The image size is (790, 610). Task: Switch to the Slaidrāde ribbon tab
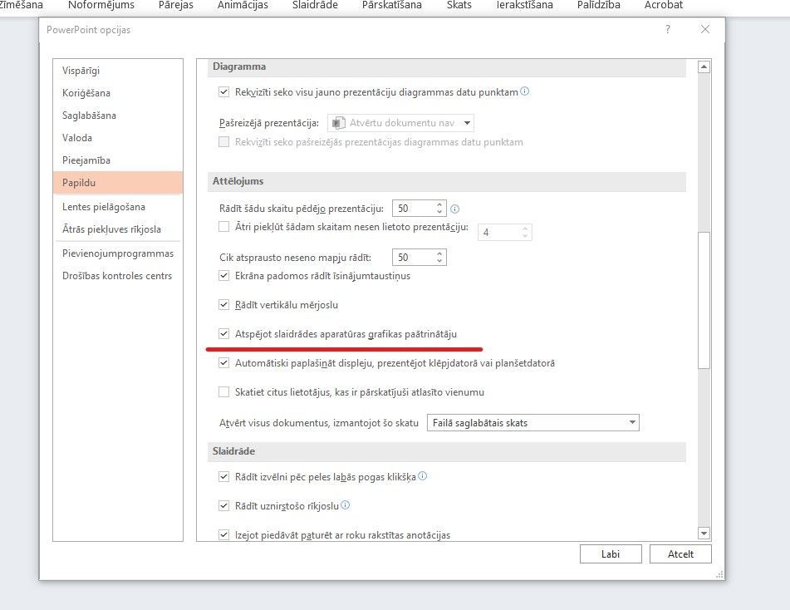(x=313, y=5)
